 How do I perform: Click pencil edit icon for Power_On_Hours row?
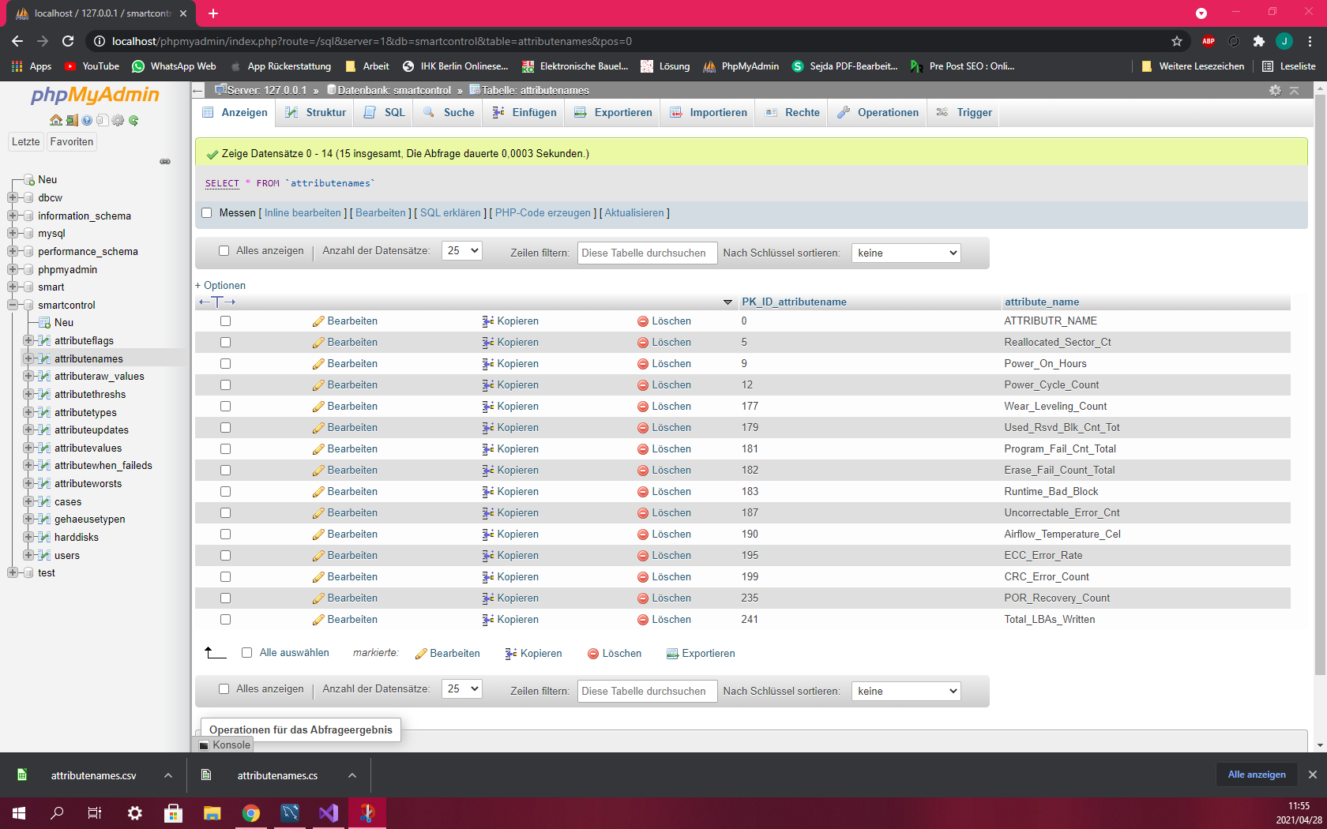pos(318,364)
